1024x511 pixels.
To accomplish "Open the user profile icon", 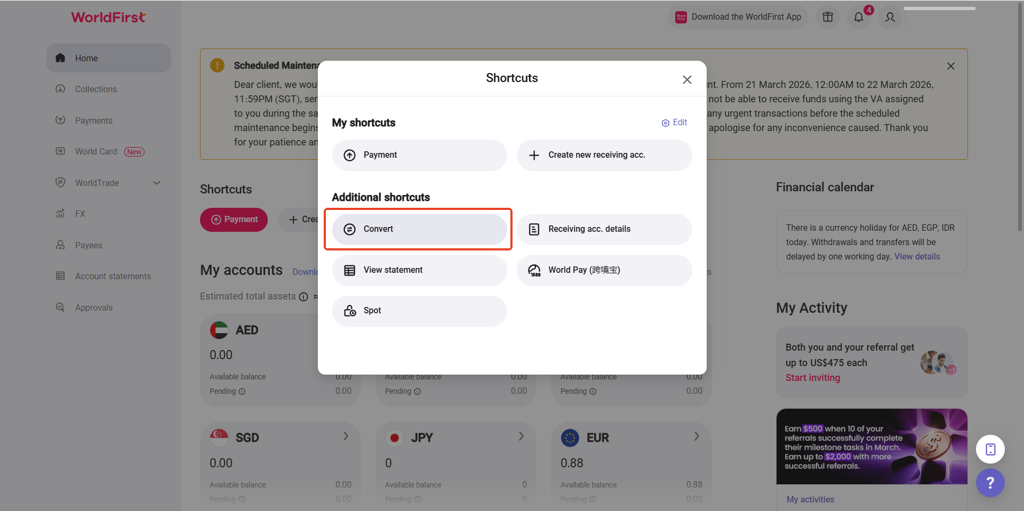I will [890, 17].
